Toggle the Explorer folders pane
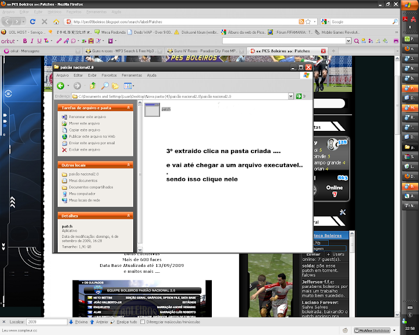 coord(115,85)
